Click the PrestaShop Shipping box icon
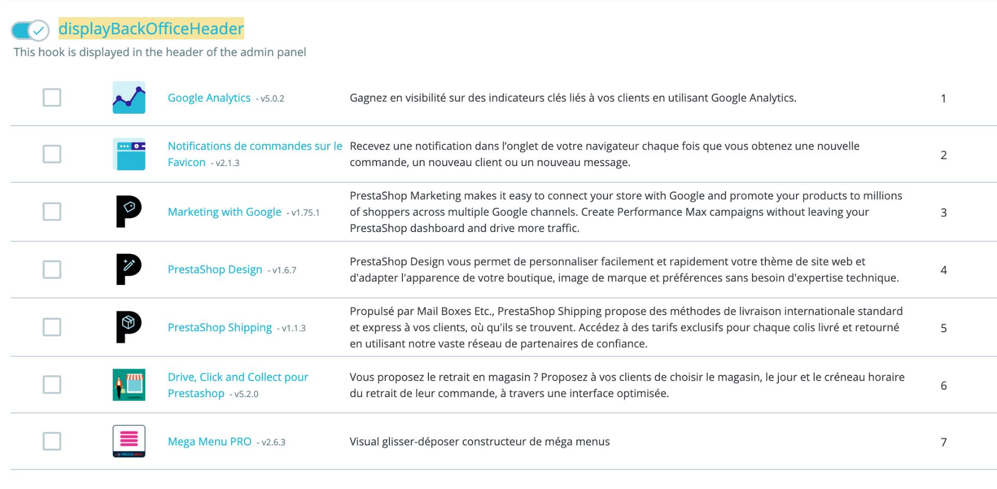The image size is (997, 489). [129, 327]
